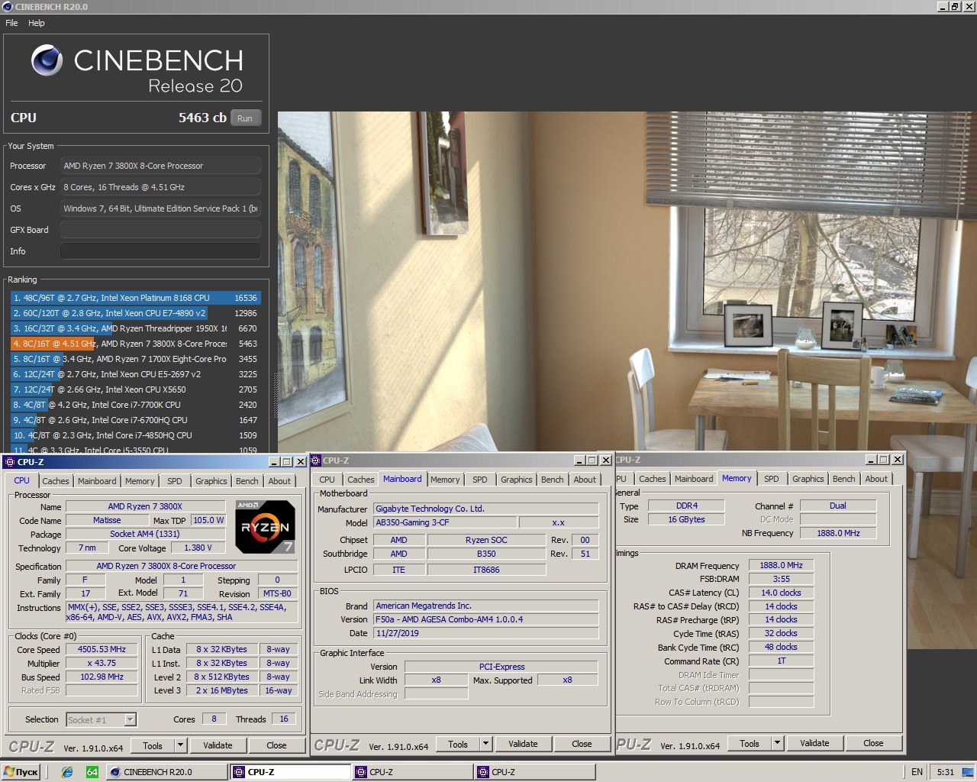
Task: Click the green 64 icon in the taskbar
Action: pos(92,772)
